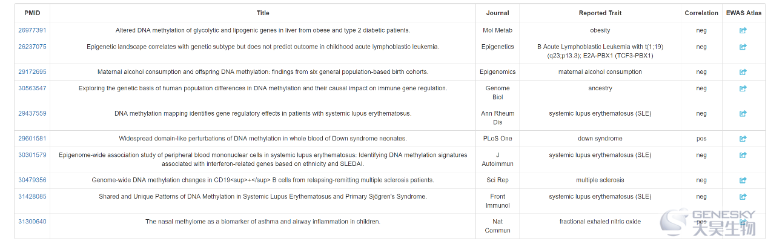Open EWAS Atlas icon for multiple sclerosis row
Viewport: 768px width, 241px height.
[743, 180]
